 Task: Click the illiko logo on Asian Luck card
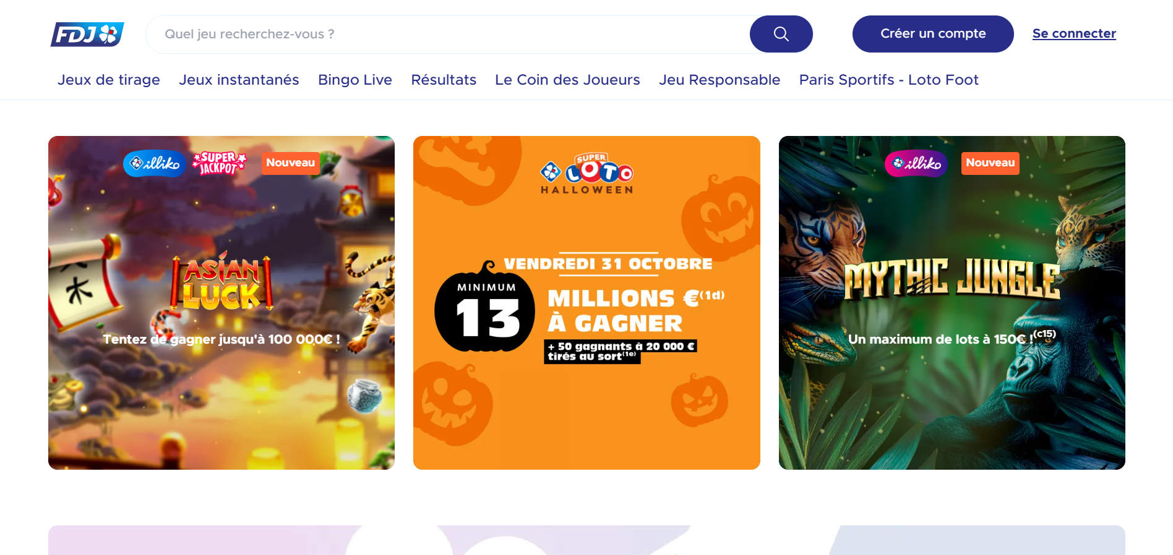(155, 163)
